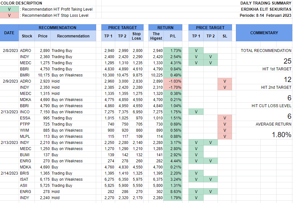Image resolution: width=293 pixels, height=203 pixels.
Task: Select the ISAT stock cell
Action: (25, 179)
